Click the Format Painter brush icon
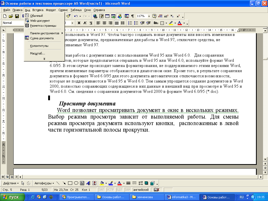 pos(68,16)
